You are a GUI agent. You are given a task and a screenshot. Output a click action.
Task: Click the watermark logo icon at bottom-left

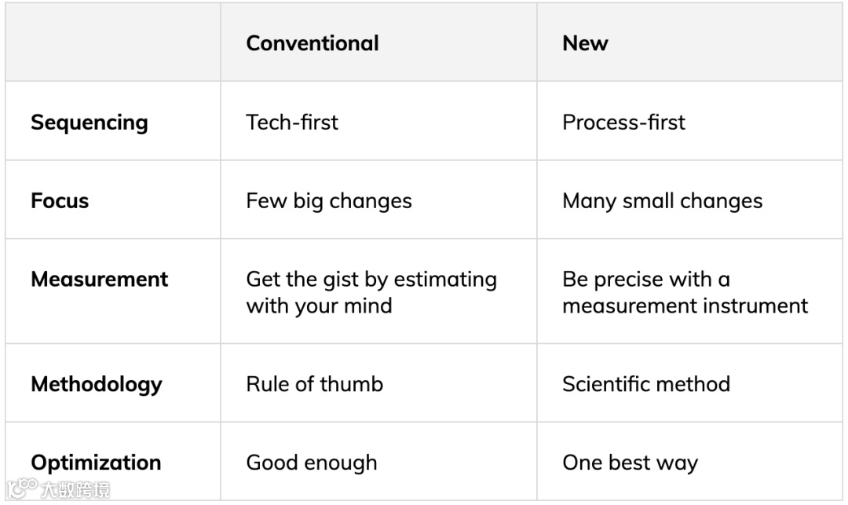click(x=22, y=488)
